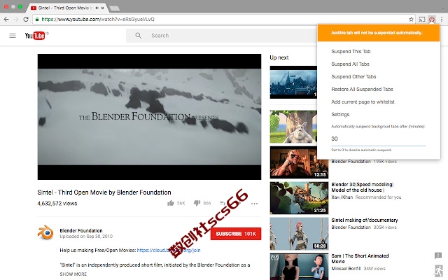Screen dimensions: 448x280
Task: Click orange 'Audible tab will not be suspended' banner
Action: 379,33
